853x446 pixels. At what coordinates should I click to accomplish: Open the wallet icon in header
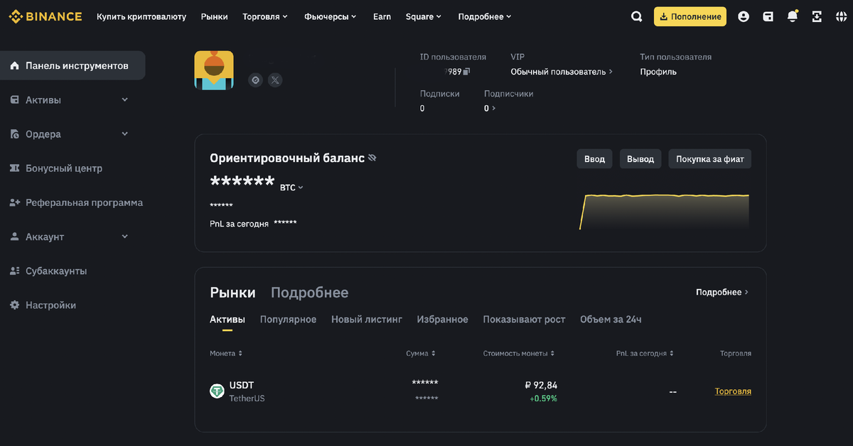(768, 16)
